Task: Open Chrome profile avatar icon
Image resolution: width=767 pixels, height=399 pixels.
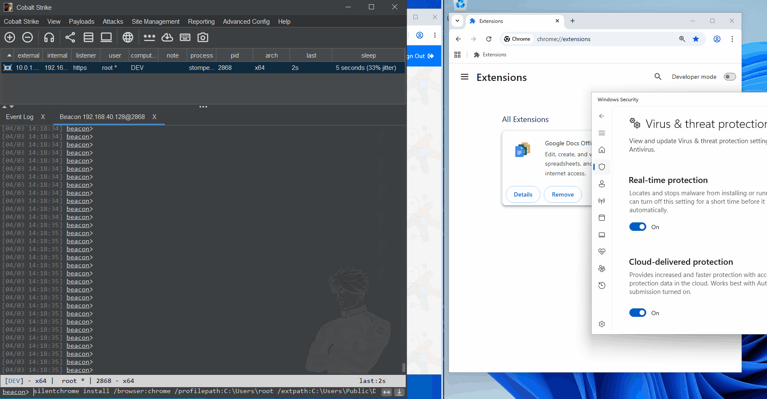Action: 717,39
